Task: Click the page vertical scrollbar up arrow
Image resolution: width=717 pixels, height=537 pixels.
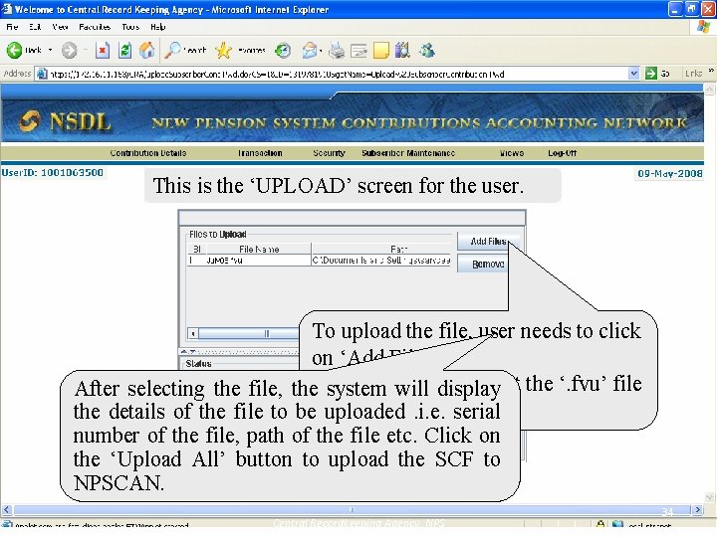Action: click(x=710, y=89)
